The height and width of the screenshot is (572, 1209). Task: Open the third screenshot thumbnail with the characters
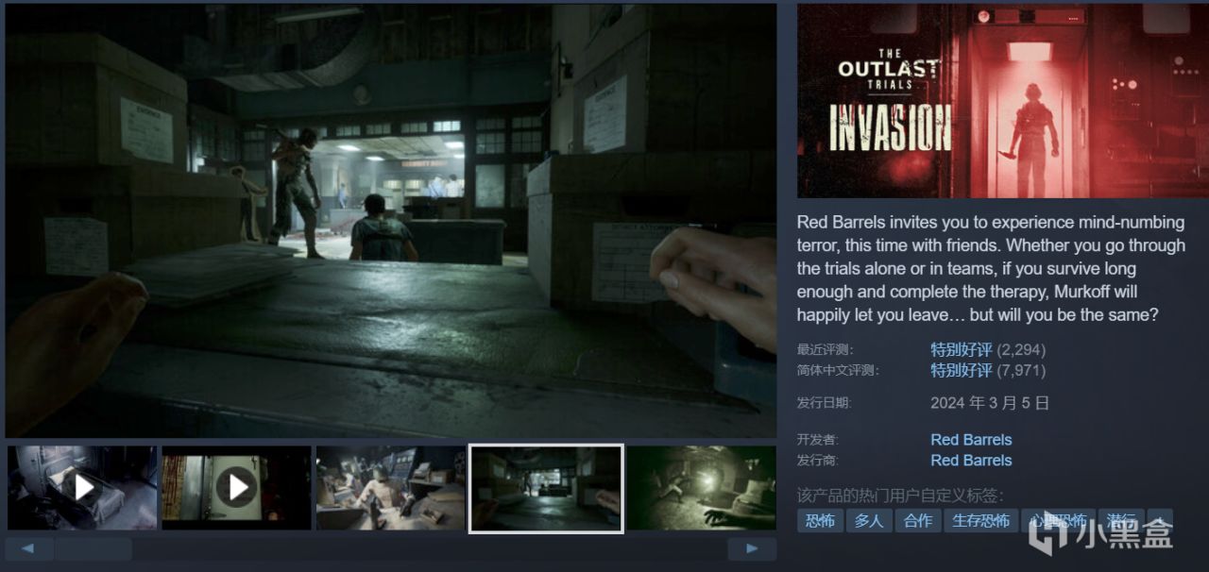point(390,488)
